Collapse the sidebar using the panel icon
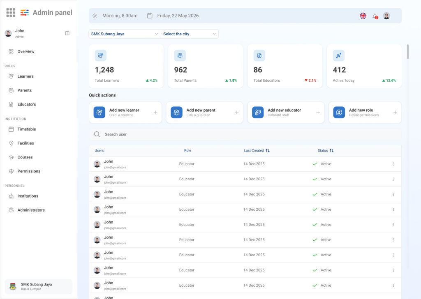 [67, 33]
